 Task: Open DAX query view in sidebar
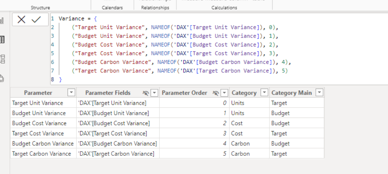coord(2,78)
